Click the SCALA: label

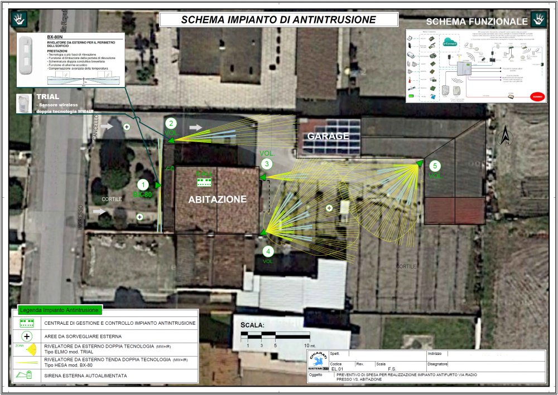[x=252, y=325]
